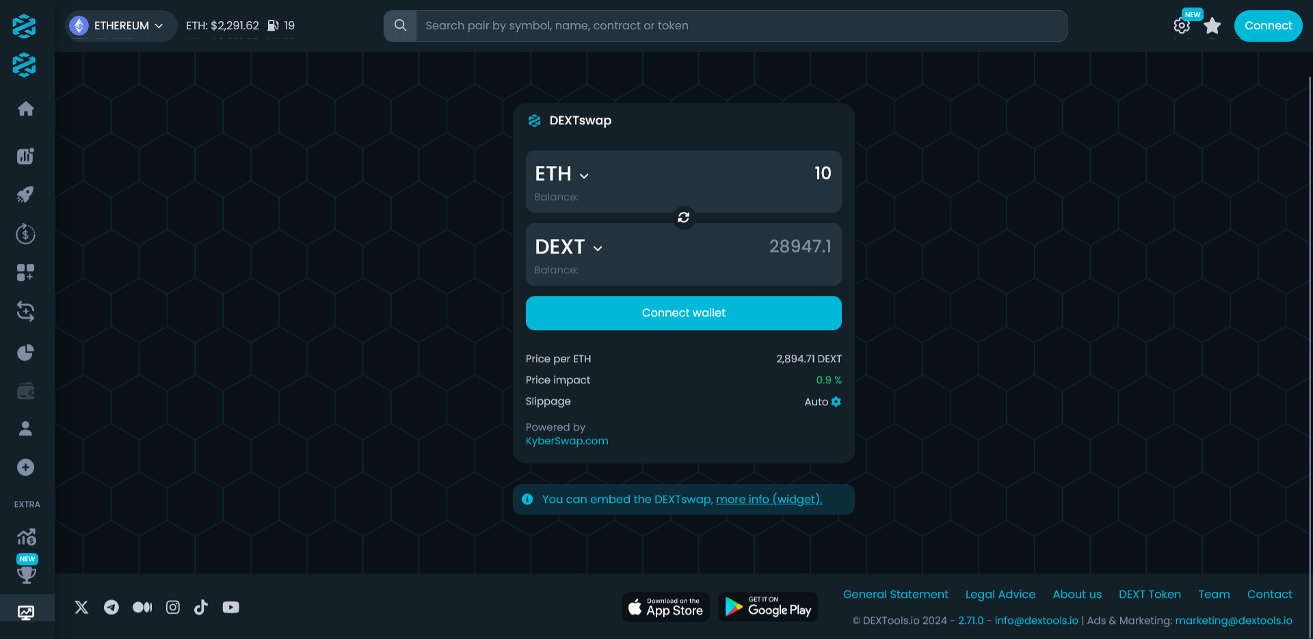Open General Statement footer link
Viewport: 1313px width, 639px height.
coord(895,595)
